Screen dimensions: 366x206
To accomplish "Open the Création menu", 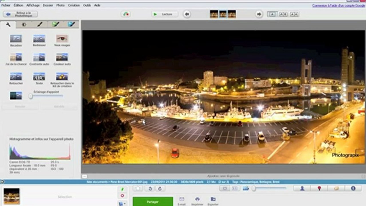I will (x=74, y=5).
